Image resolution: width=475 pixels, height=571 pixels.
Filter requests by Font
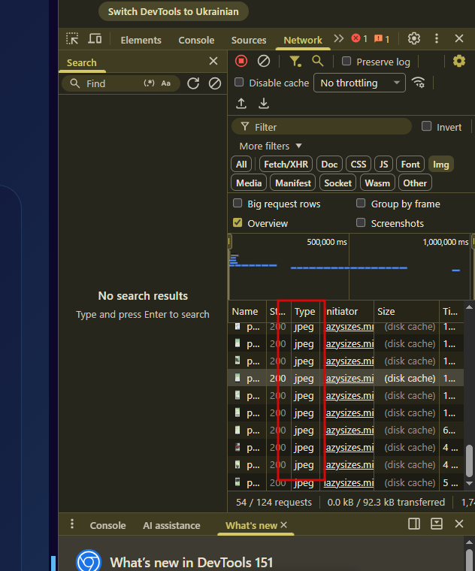(410, 165)
